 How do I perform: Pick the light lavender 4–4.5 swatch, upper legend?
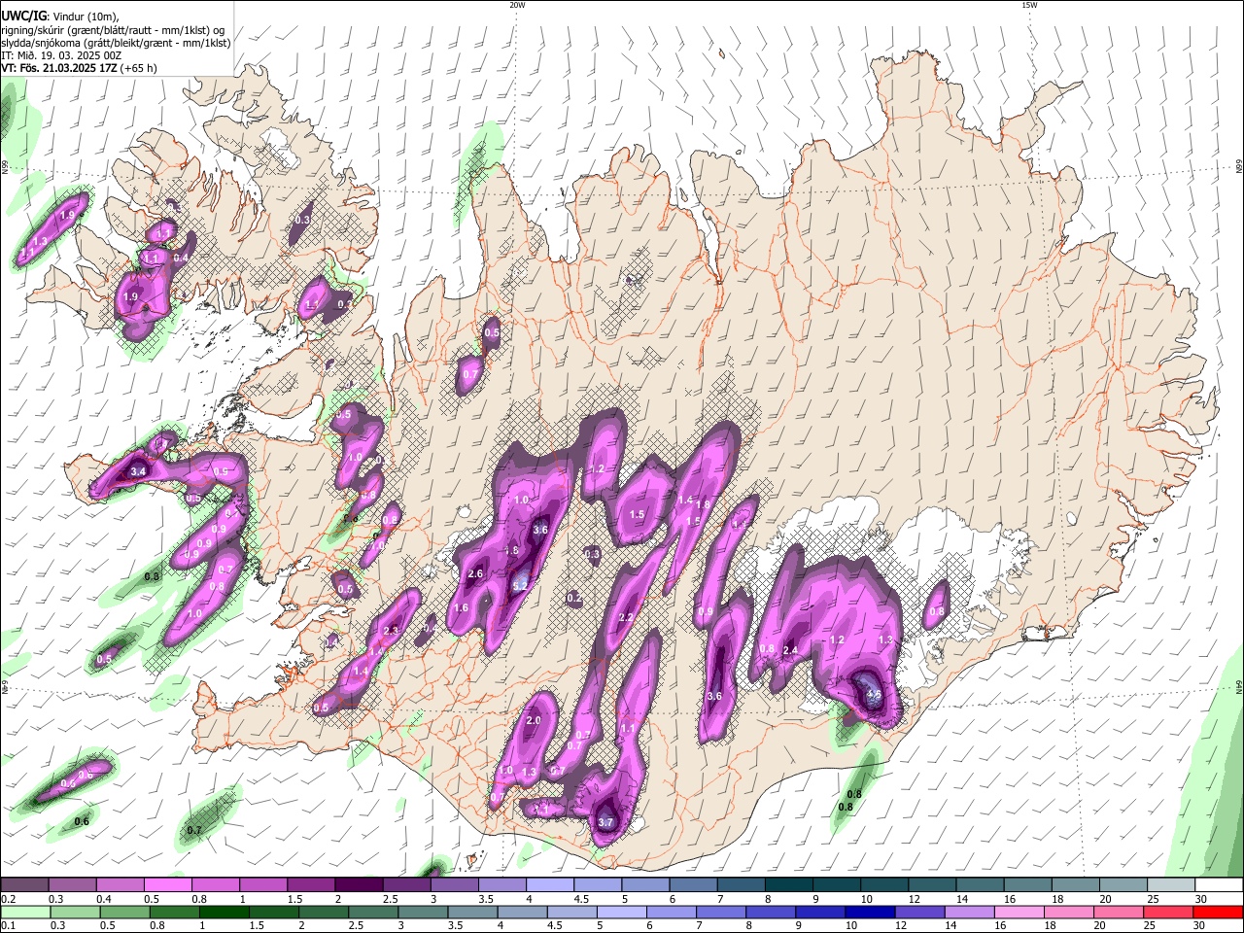550,885
